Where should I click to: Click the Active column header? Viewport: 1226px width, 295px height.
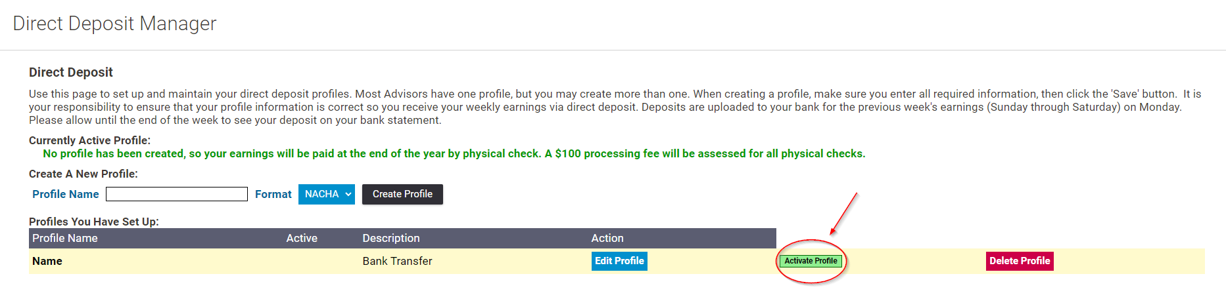click(302, 238)
